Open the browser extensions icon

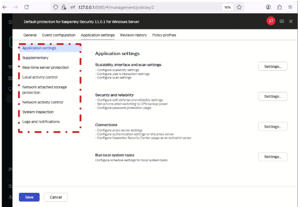[279, 7]
